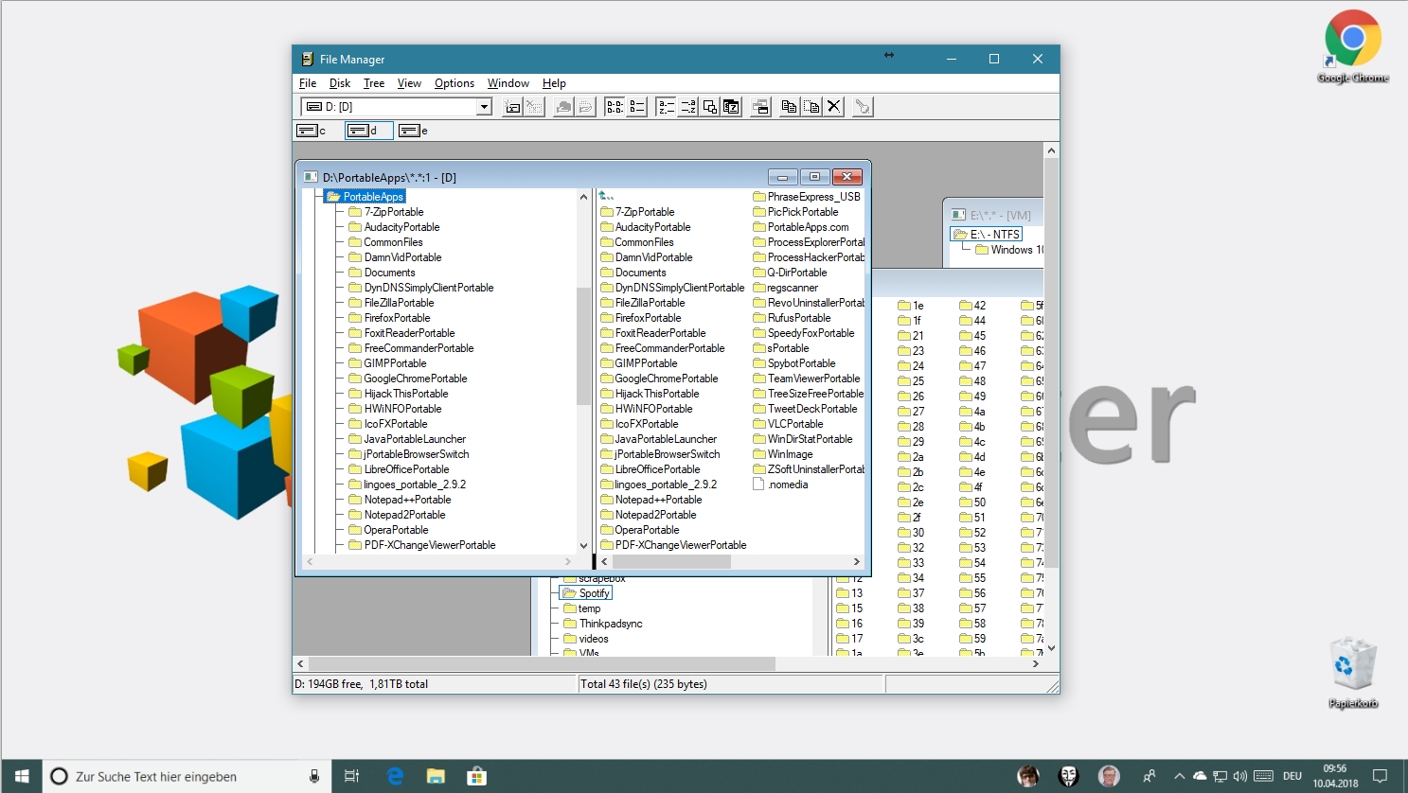Open the Options menu
Screen dimensions: 1408x793
[454, 83]
